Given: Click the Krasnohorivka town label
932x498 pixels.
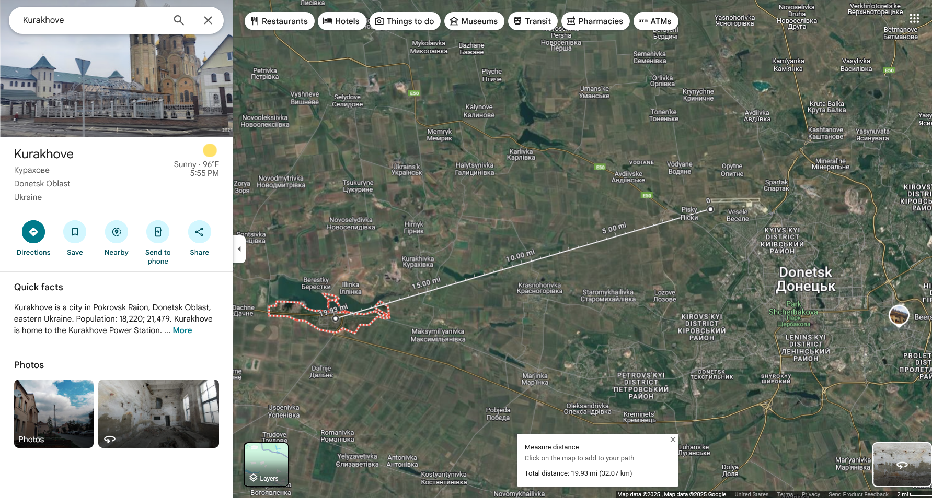Looking at the screenshot, I should pos(539,288).
